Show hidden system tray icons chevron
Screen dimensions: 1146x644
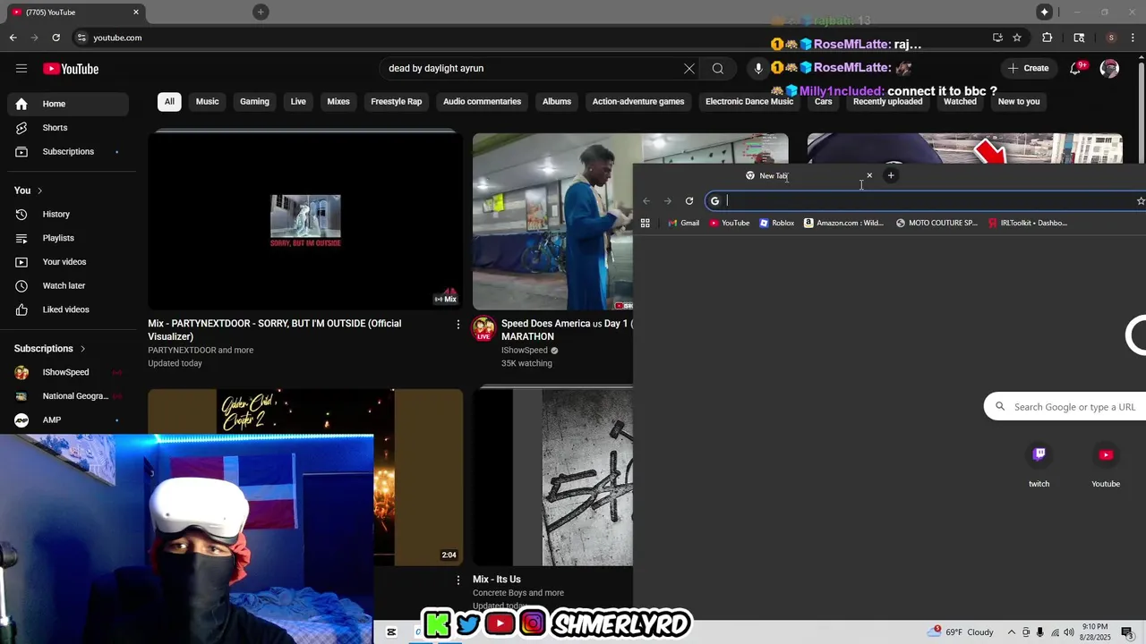tap(1012, 632)
